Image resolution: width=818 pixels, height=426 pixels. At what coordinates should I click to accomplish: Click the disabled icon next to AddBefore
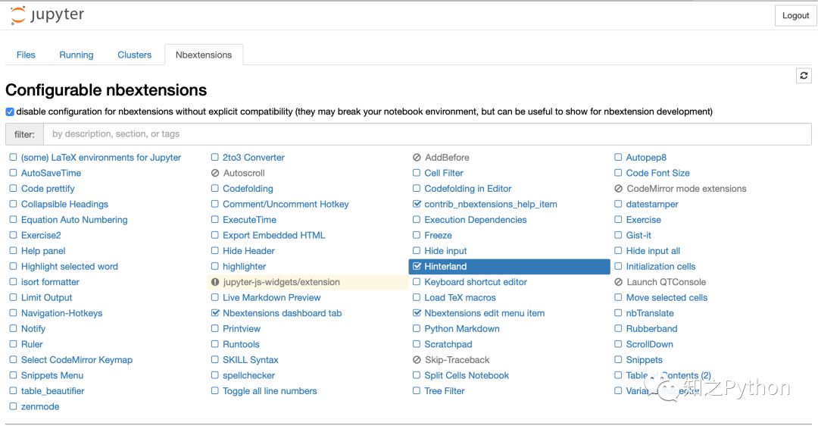417,158
